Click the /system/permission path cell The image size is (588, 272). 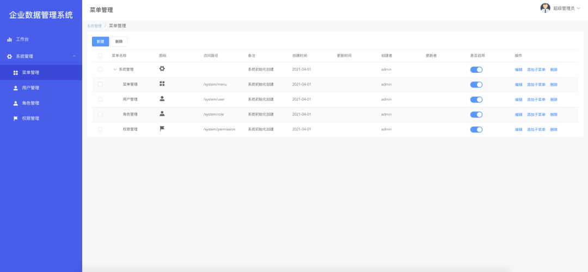[x=219, y=129]
